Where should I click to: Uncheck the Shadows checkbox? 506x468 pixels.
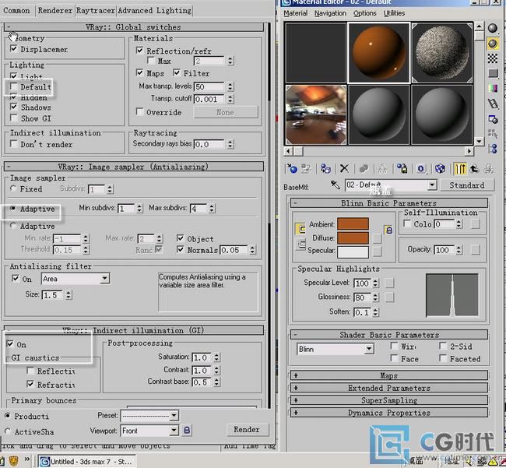point(14,107)
